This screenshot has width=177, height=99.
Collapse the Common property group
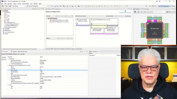click(x=8, y=59)
